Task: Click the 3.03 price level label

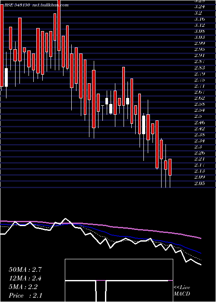Action: (x=200, y=37)
